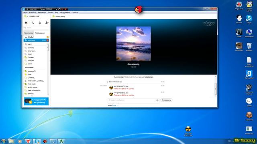
Task: Open the Garry's Mod desktop shortcut
Action: [x=249, y=75]
